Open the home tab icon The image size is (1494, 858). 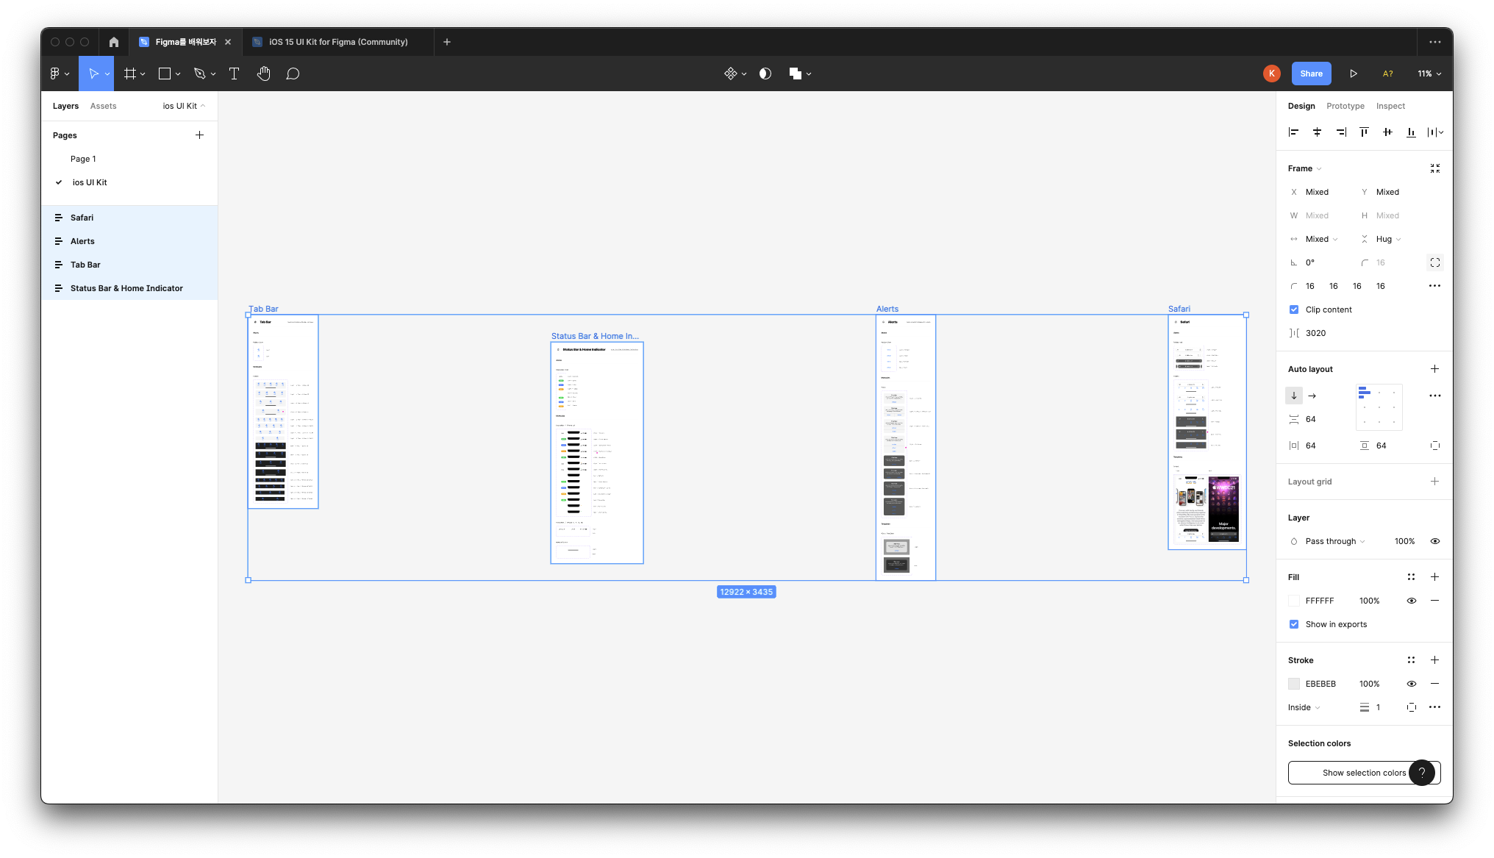coord(113,42)
